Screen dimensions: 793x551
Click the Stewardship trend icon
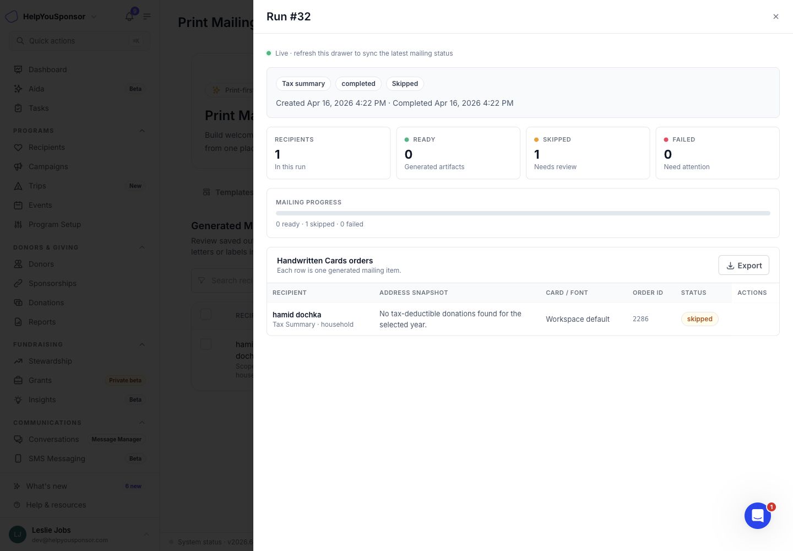click(x=18, y=361)
